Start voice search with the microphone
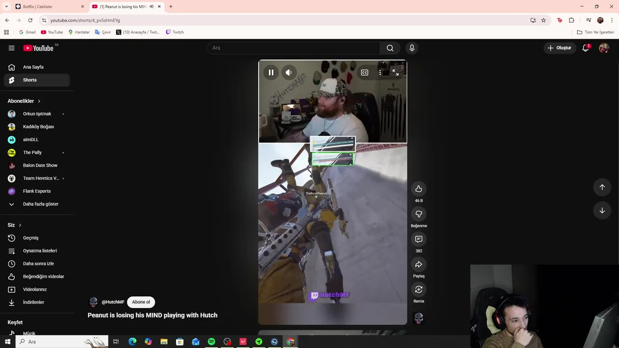Viewport: 619px width, 348px height. point(412,48)
